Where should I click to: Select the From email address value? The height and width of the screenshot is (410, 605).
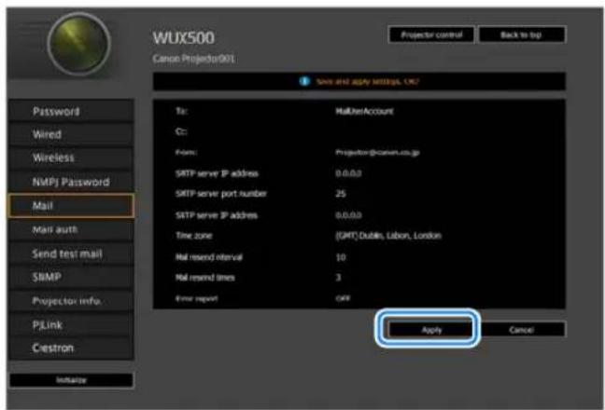(x=377, y=153)
